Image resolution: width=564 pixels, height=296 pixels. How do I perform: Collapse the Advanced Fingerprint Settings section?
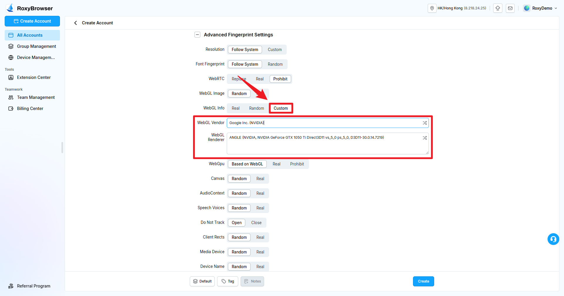(197, 35)
